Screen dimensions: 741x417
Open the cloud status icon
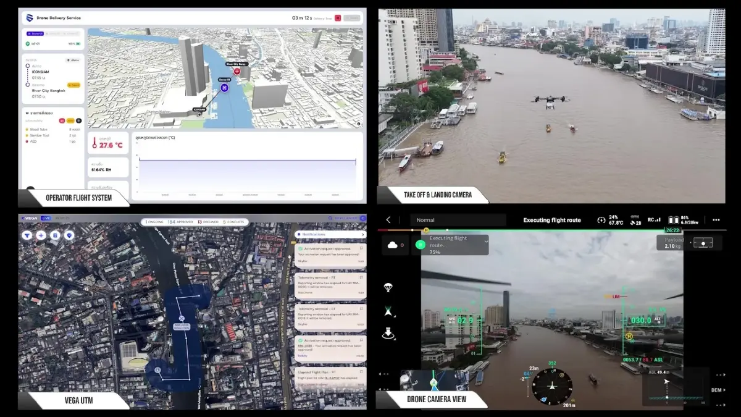point(392,245)
